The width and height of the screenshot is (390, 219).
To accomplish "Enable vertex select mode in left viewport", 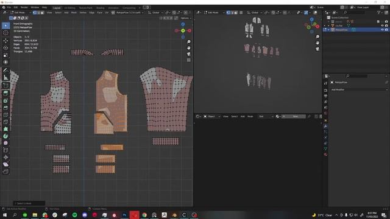I will pyautogui.click(x=35, y=12).
